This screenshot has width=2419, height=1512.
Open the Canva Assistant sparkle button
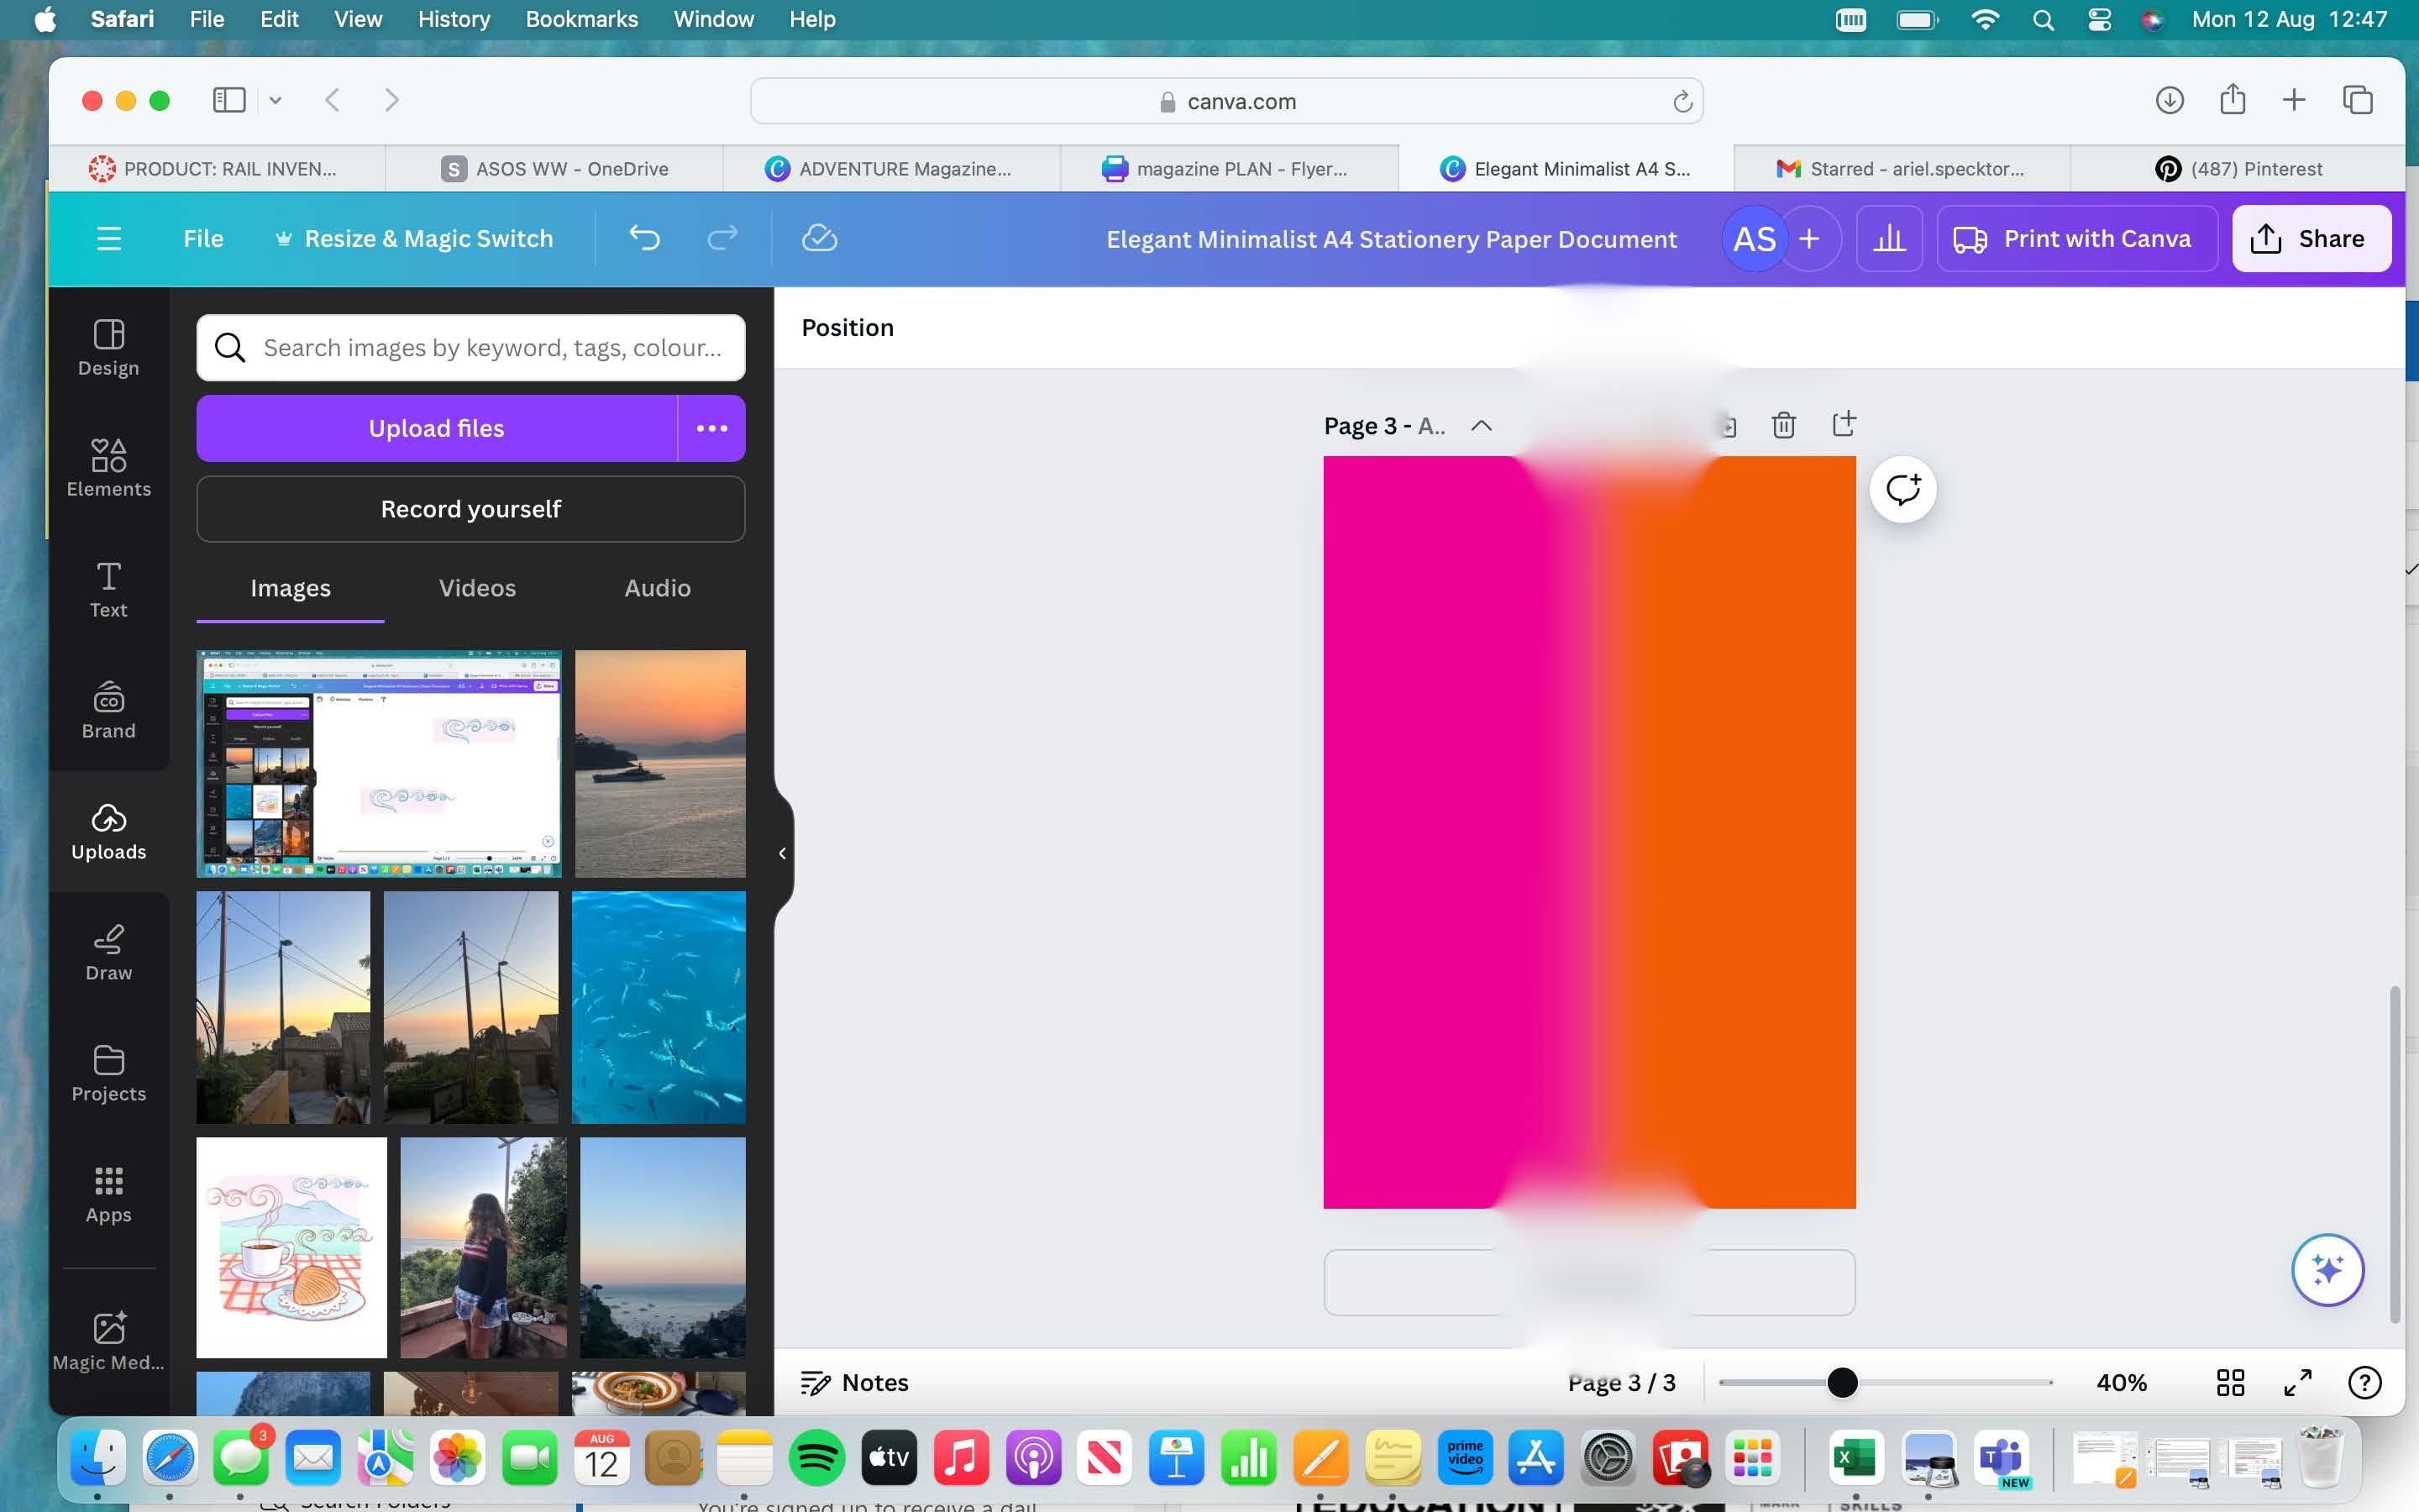pos(2327,1270)
